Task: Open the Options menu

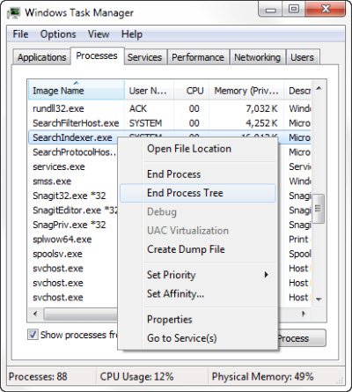Action: coord(58,34)
